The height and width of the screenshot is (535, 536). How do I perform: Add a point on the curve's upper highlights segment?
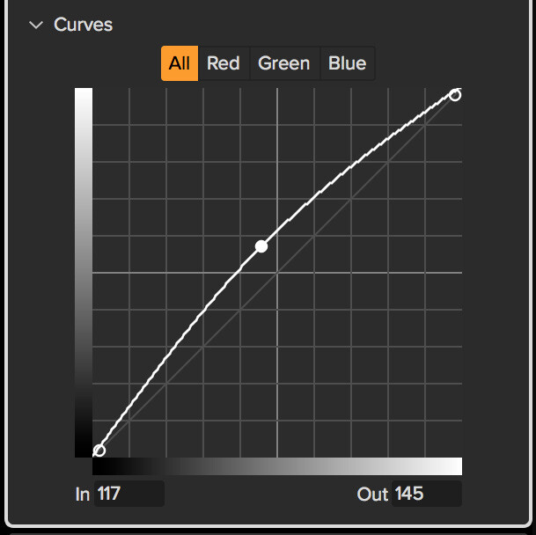[x=371, y=150]
